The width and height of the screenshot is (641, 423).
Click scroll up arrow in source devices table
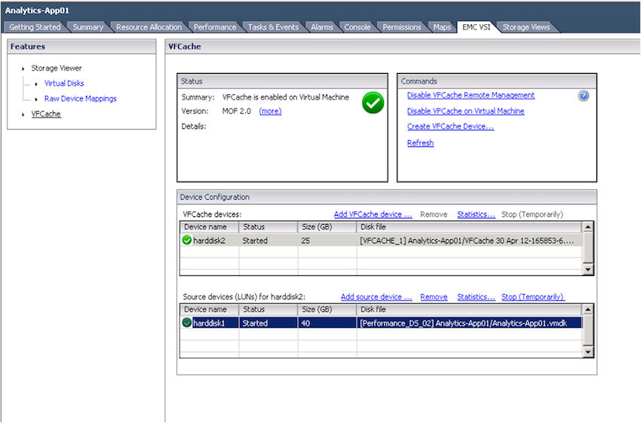tap(588, 309)
